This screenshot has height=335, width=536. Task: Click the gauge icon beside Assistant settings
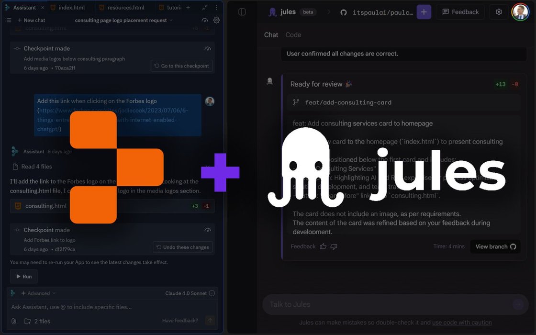[204, 20]
